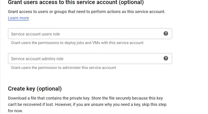This screenshot has width=208, height=114.
Task: Click the Create key (optional) heading
Action: [x=35, y=89]
